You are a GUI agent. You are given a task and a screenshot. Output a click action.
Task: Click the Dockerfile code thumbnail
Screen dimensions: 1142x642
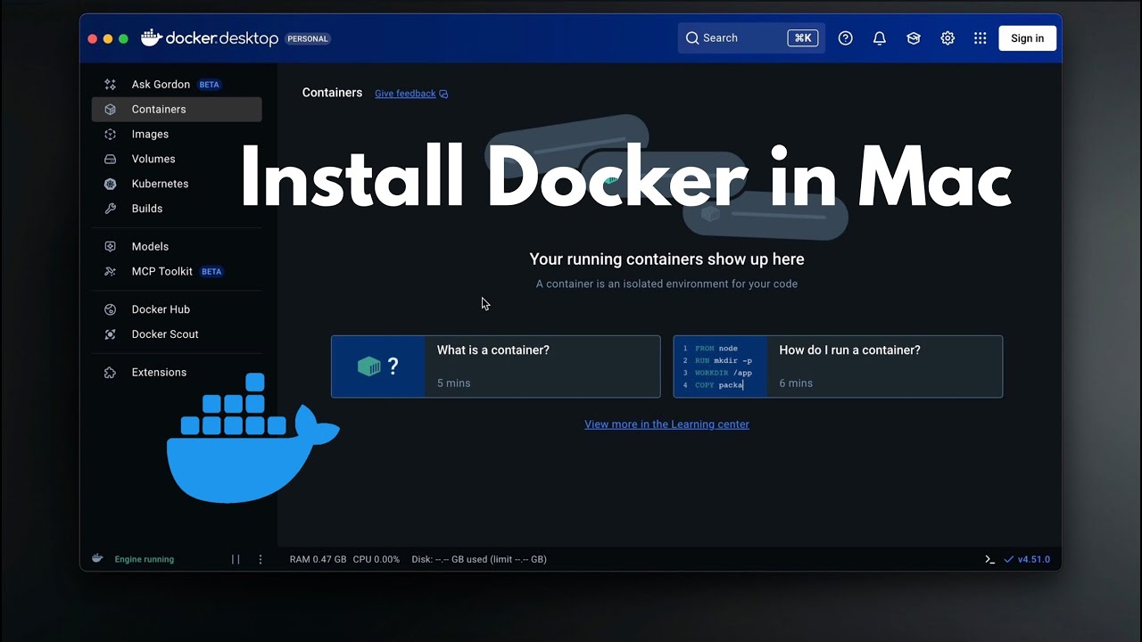[721, 366]
